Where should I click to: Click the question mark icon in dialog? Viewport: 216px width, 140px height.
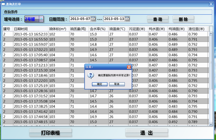point(91,75)
